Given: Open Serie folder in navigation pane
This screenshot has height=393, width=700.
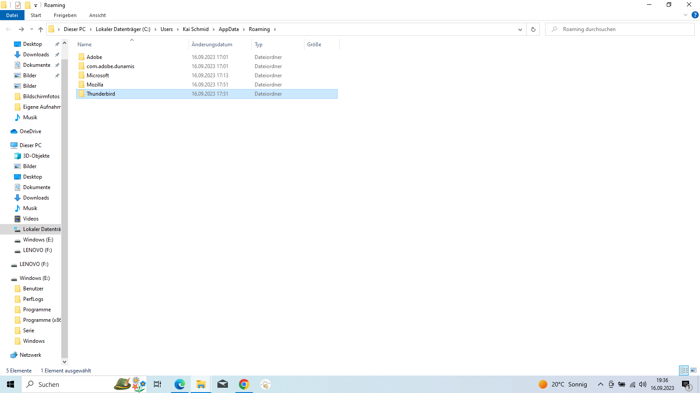Looking at the screenshot, I should pyautogui.click(x=28, y=331).
